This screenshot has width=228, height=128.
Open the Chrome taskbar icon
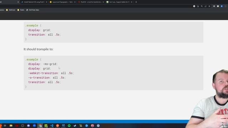click(x=40, y=126)
